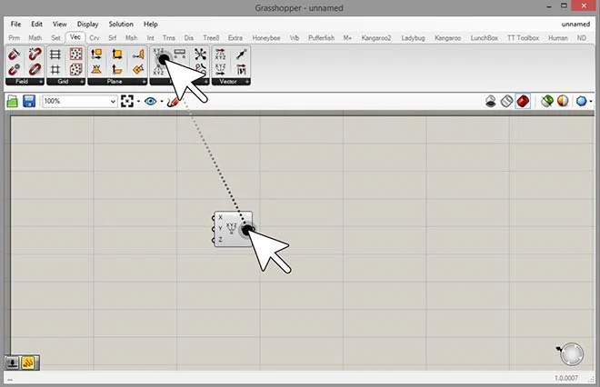The width and height of the screenshot is (600, 387).
Task: Select the diagonal two-point vector icon
Action: [x=241, y=55]
